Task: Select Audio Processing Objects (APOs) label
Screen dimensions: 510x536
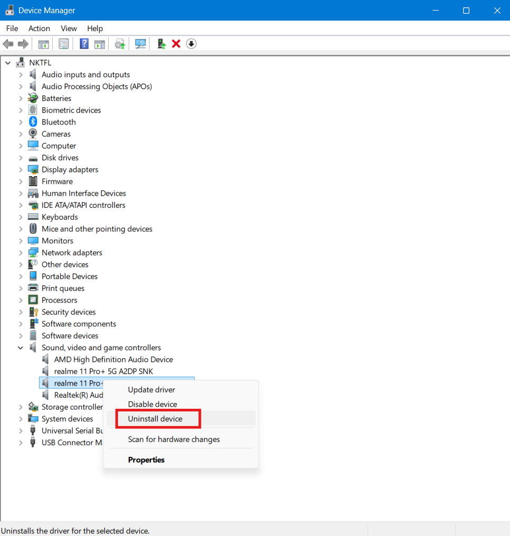Action: (x=97, y=86)
